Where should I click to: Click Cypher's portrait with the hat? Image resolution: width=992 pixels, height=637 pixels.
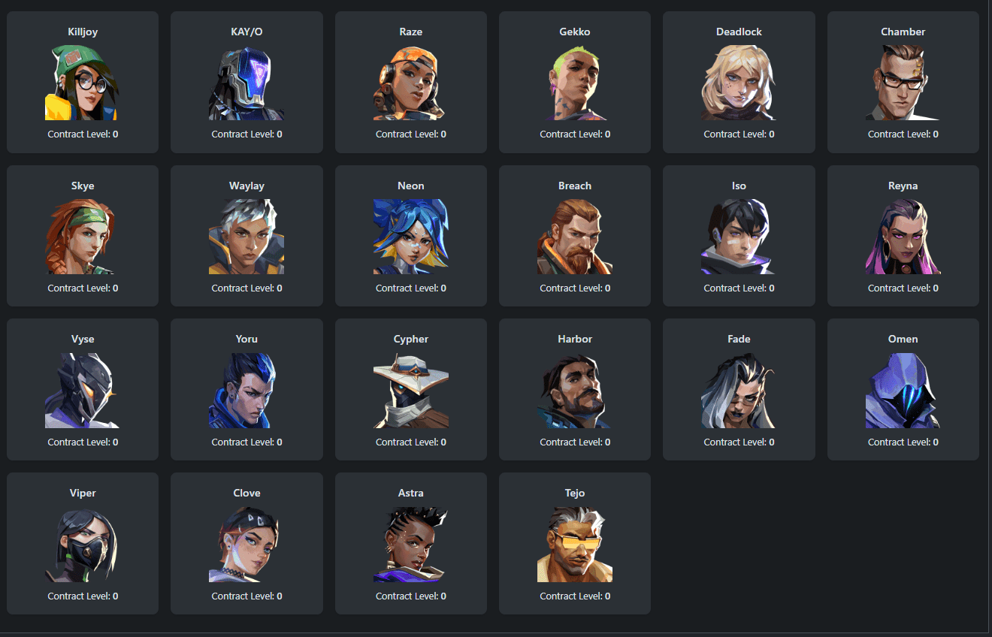411,391
